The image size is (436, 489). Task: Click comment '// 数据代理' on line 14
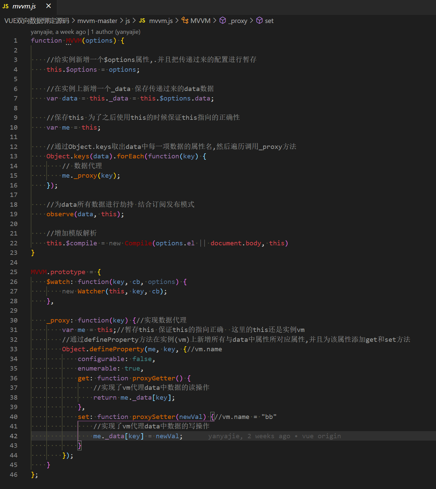click(82, 166)
